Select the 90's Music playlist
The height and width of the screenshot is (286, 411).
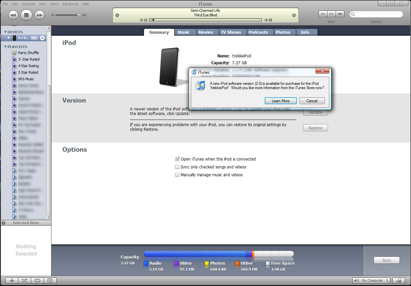click(x=26, y=79)
